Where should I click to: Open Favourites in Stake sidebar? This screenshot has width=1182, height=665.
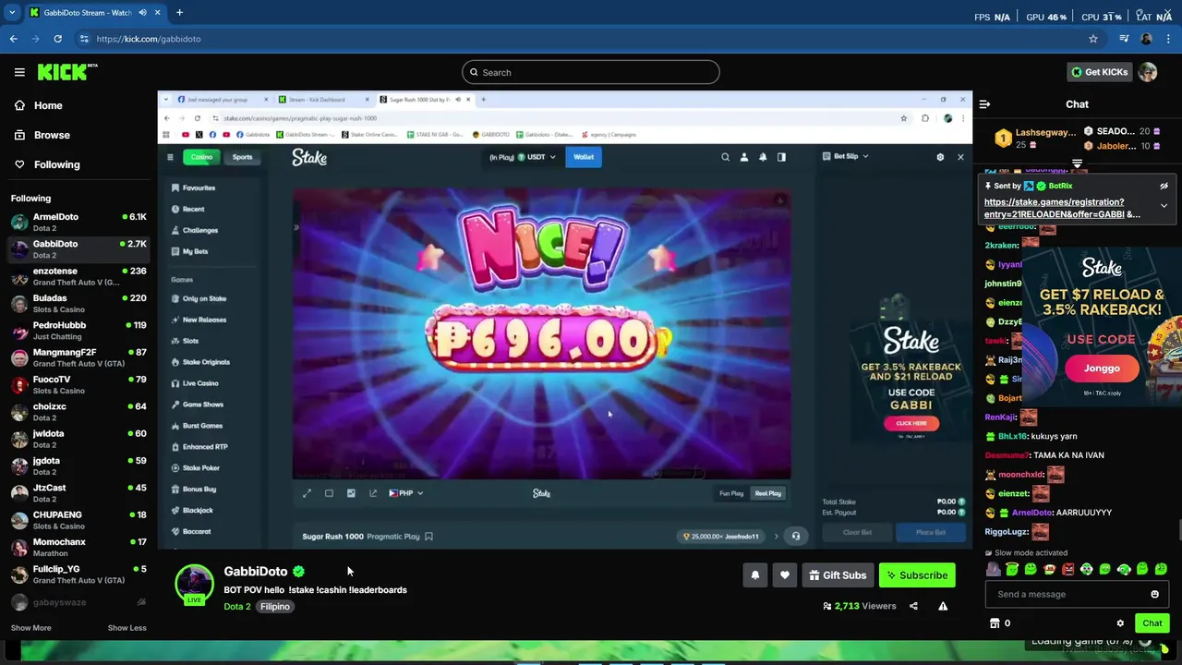[199, 188]
